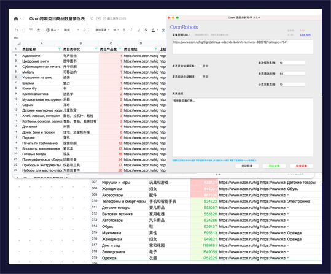
Task: Click the 关闭程序 button
Action: pyautogui.click(x=247, y=166)
